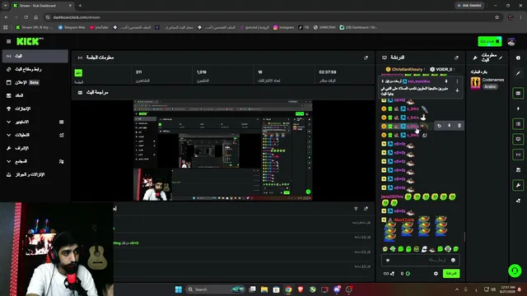Viewport: 527px width, 296px height.
Task: Click the share nodes icon at the bottom of the right rail
Action: pos(518,201)
